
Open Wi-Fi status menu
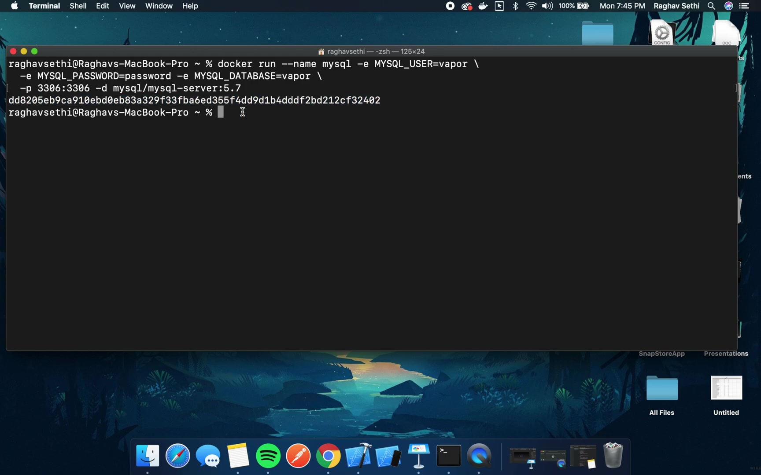[x=531, y=6]
